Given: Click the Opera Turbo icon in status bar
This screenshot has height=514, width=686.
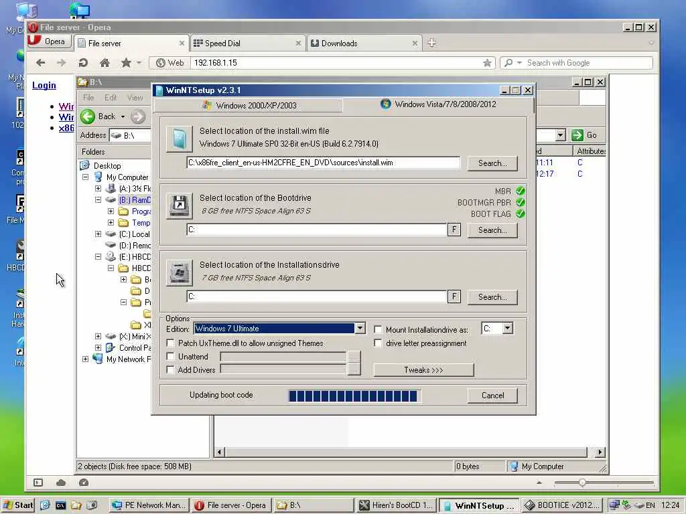Looking at the screenshot, I should coord(84,483).
